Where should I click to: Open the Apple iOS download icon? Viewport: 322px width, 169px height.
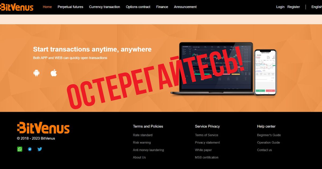coord(54,73)
